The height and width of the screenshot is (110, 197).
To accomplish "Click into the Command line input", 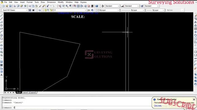I will [x=77, y=108].
